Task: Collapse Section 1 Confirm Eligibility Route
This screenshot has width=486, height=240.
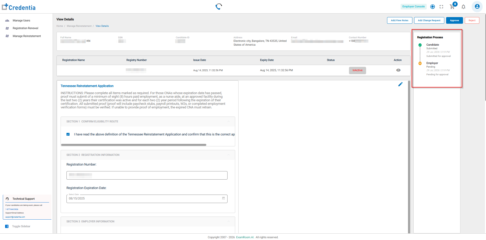Action: point(229,121)
